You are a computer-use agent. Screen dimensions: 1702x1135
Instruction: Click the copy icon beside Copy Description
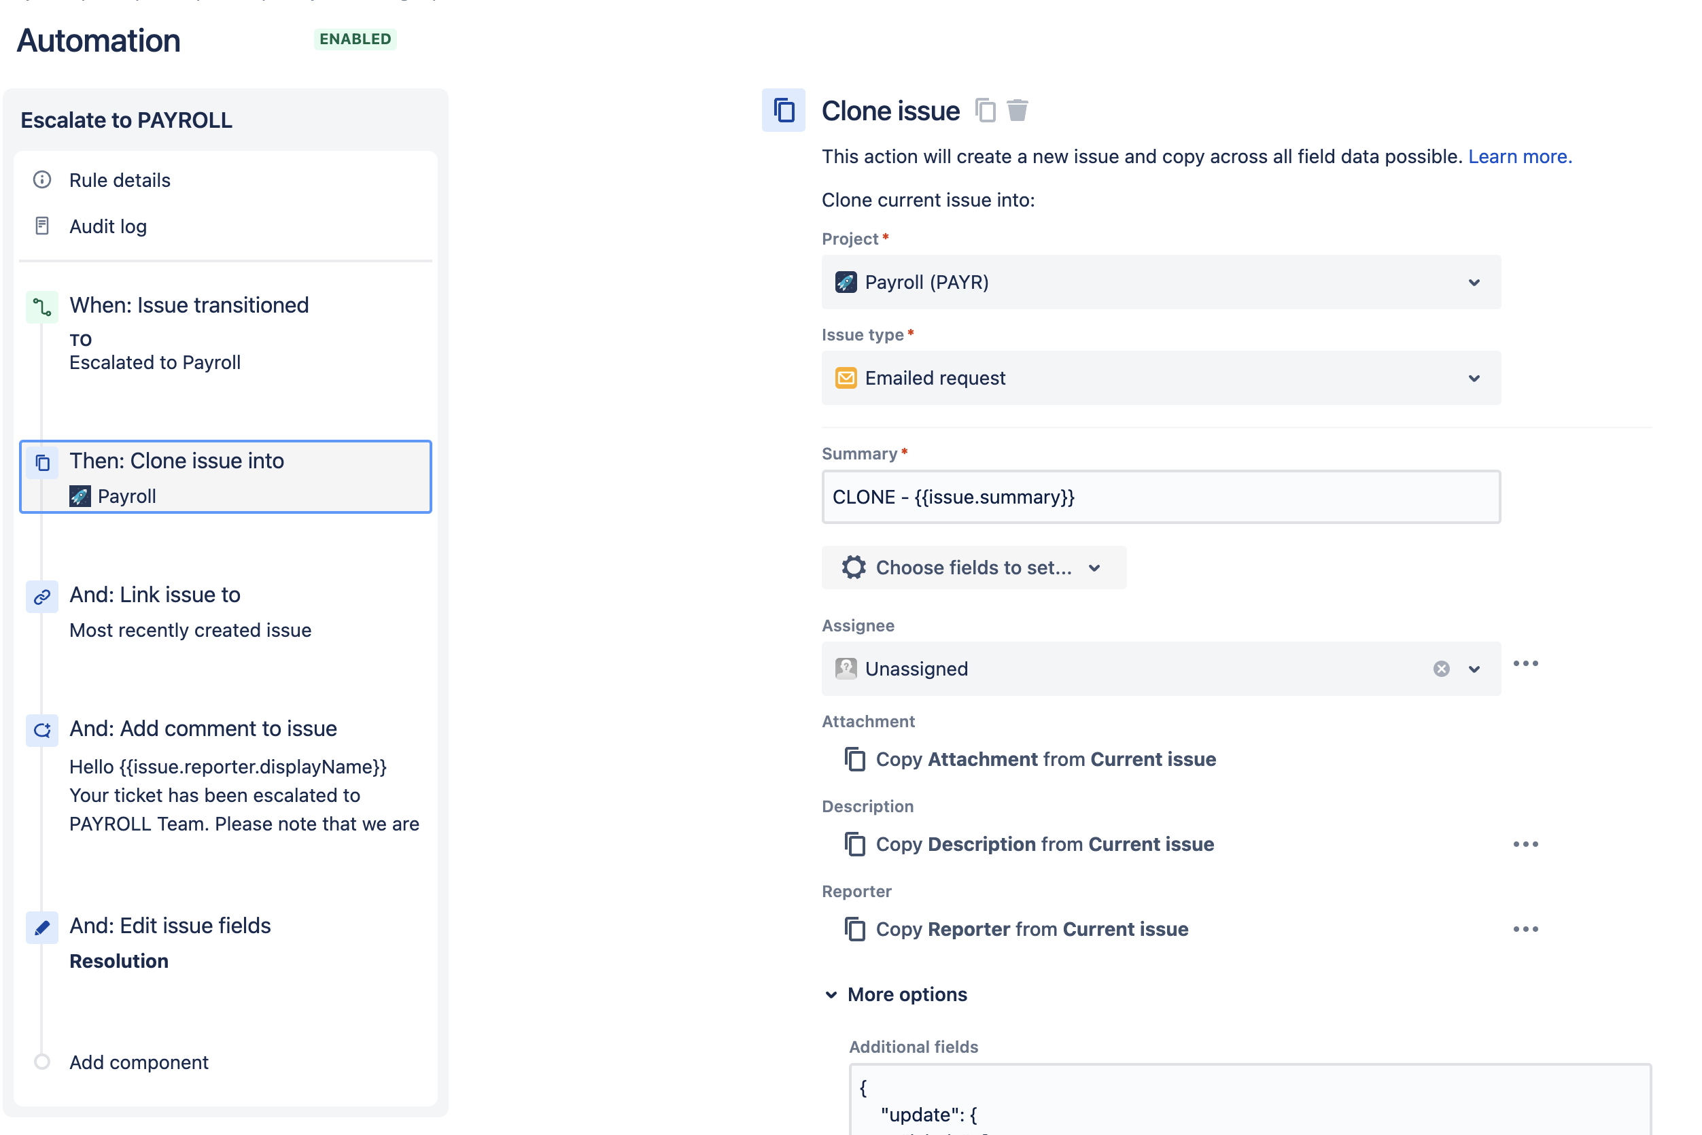(x=855, y=844)
